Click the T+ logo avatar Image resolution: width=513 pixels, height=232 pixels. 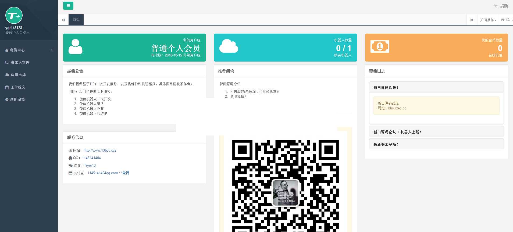[x=14, y=15]
